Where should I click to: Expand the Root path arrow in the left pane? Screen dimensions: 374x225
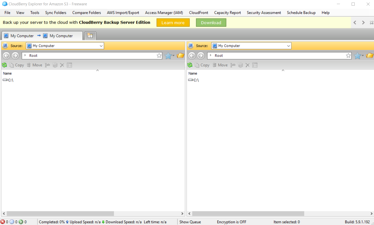25,55
